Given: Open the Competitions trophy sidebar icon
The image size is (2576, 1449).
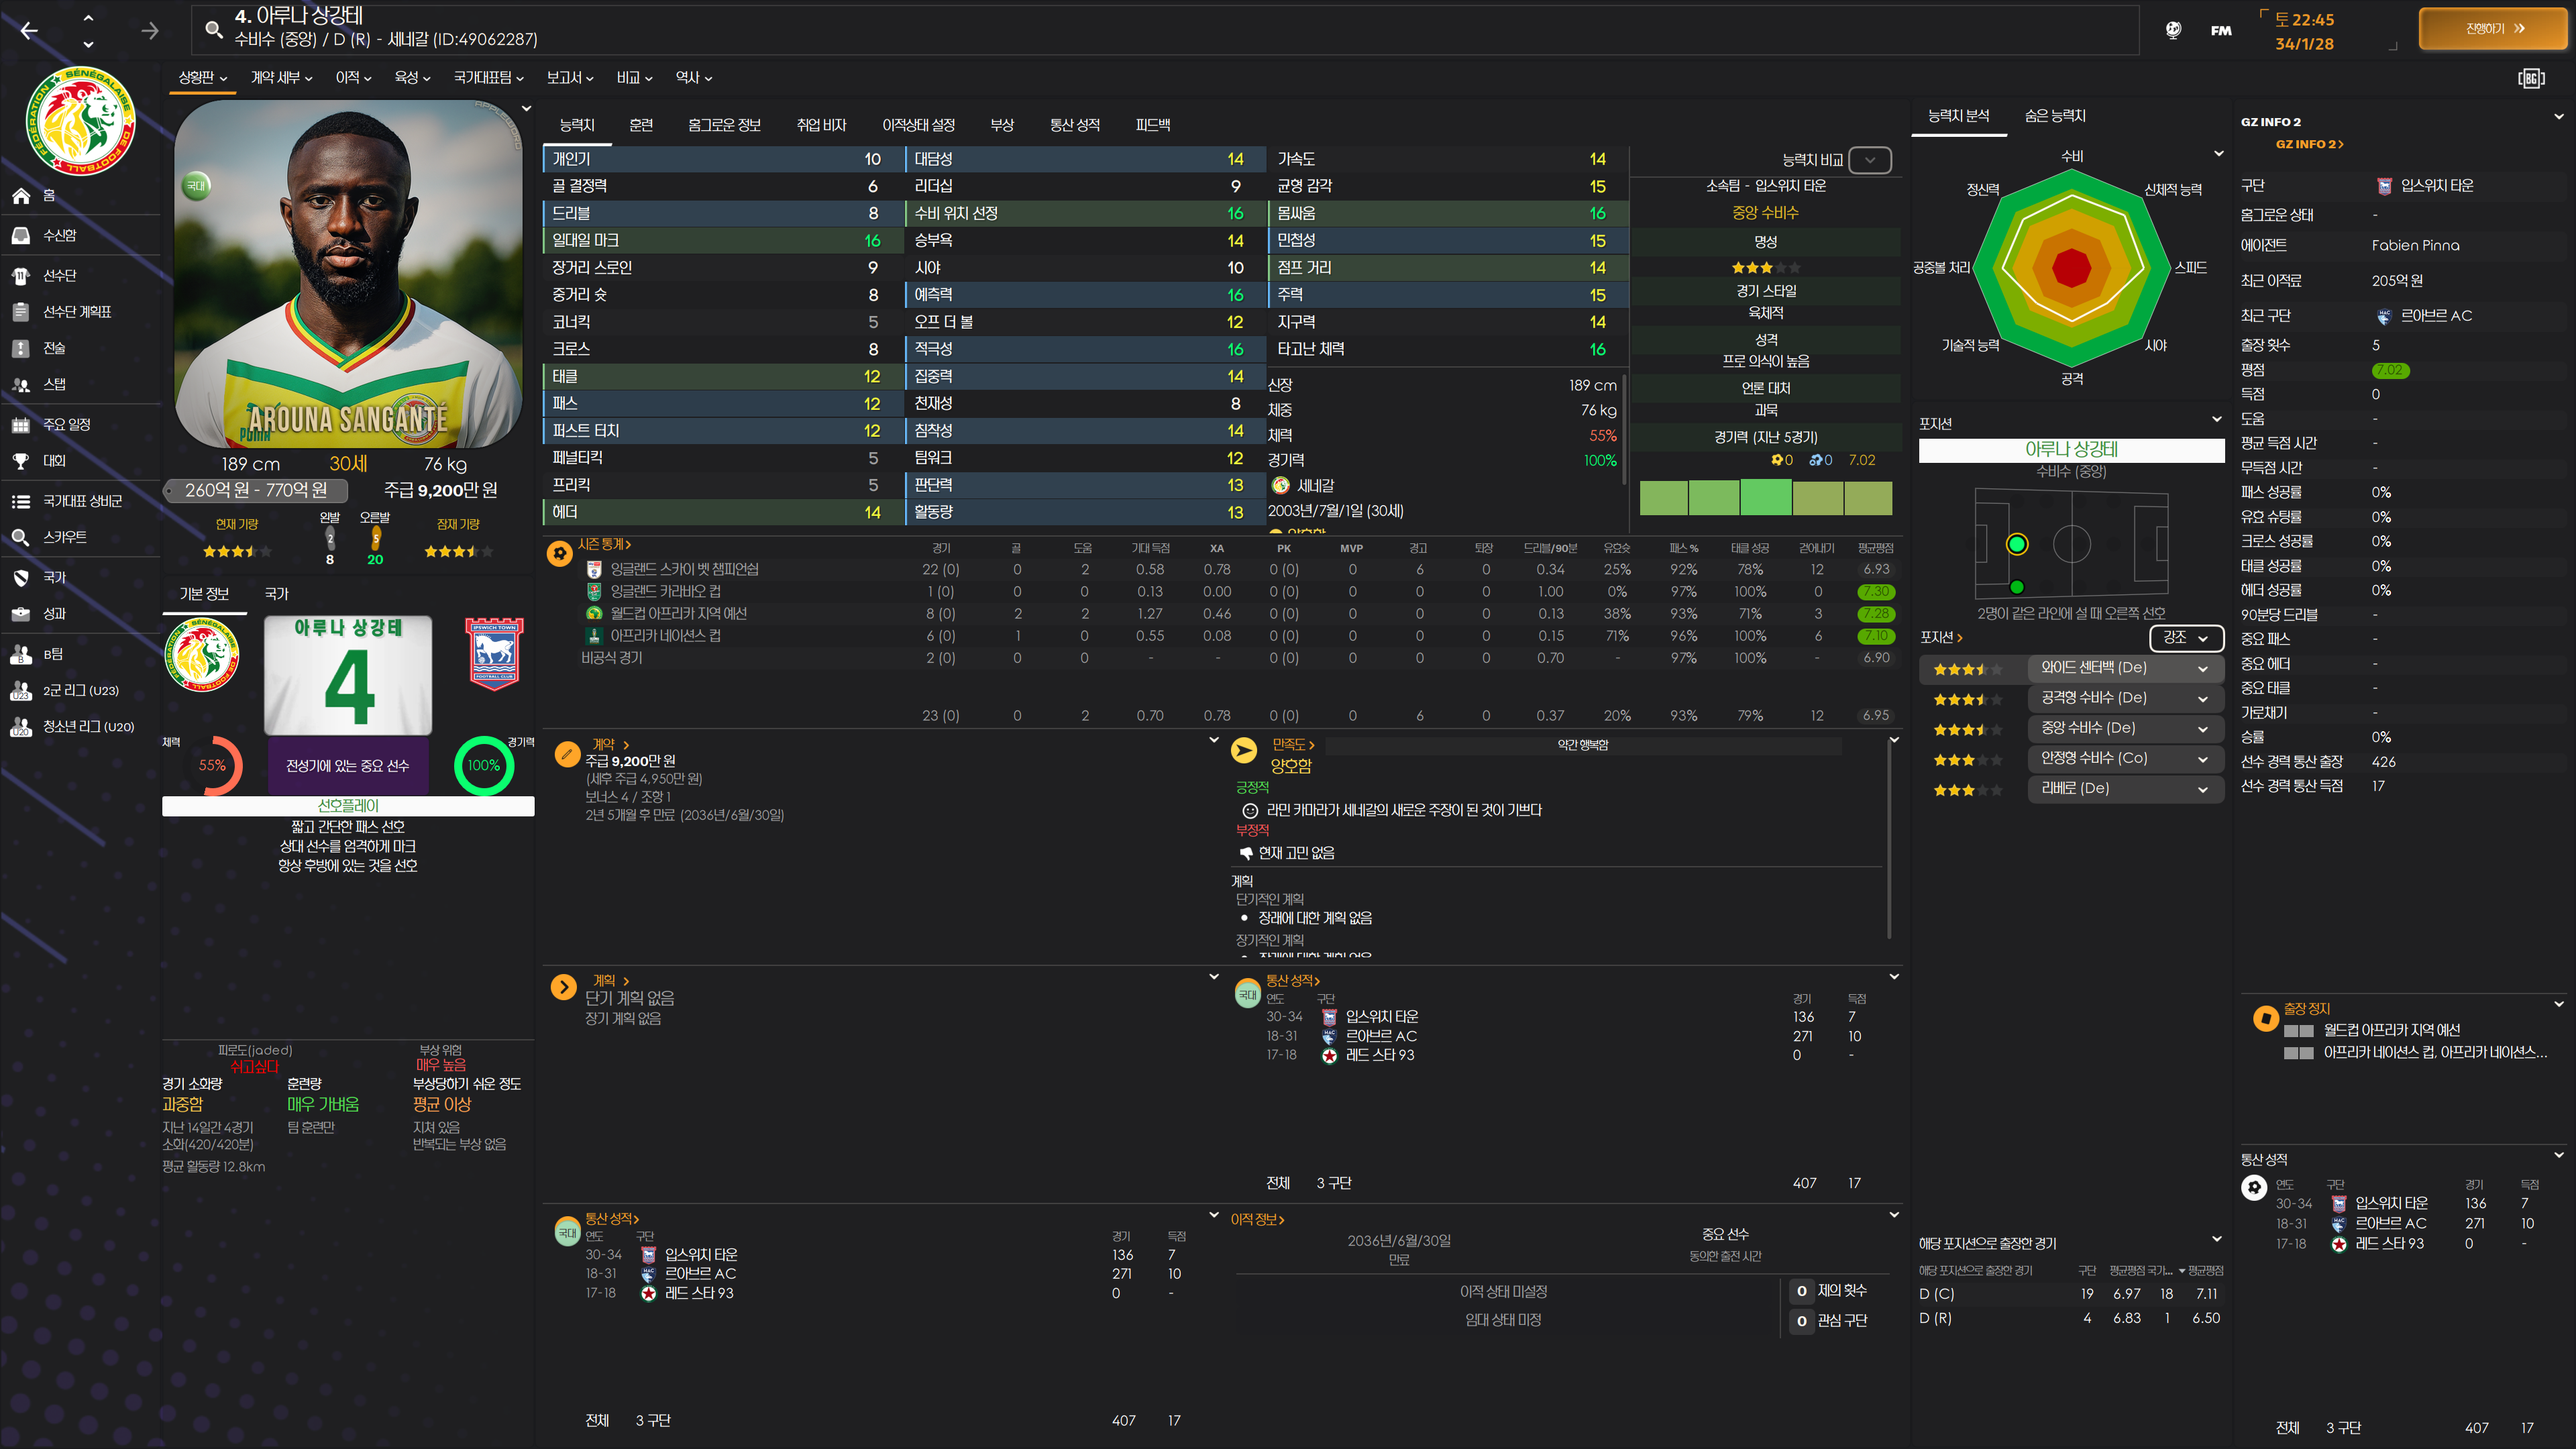Looking at the screenshot, I should pyautogui.click(x=21, y=461).
